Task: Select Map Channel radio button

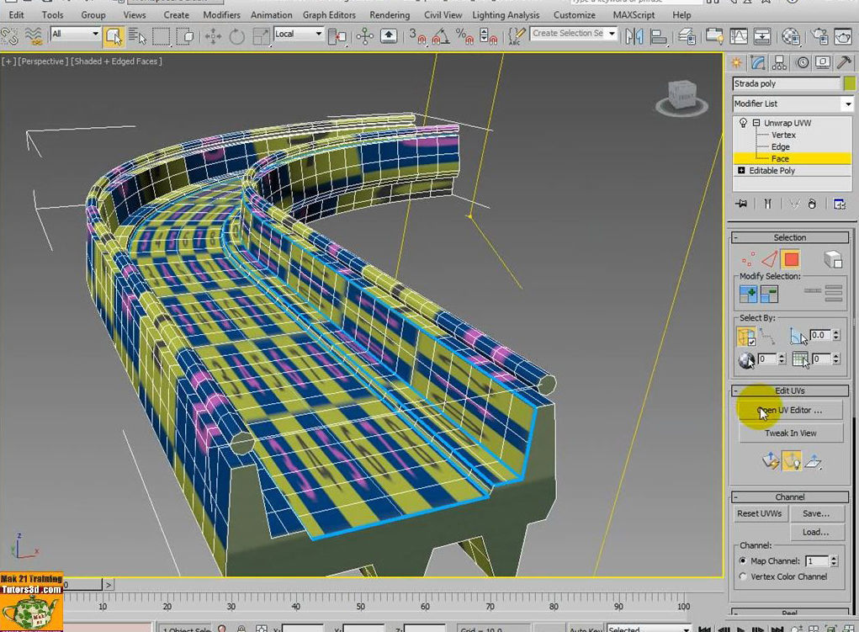Action: pos(743,560)
